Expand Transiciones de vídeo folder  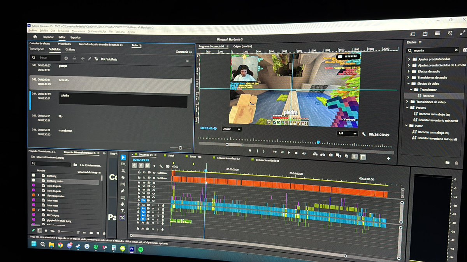click(407, 102)
